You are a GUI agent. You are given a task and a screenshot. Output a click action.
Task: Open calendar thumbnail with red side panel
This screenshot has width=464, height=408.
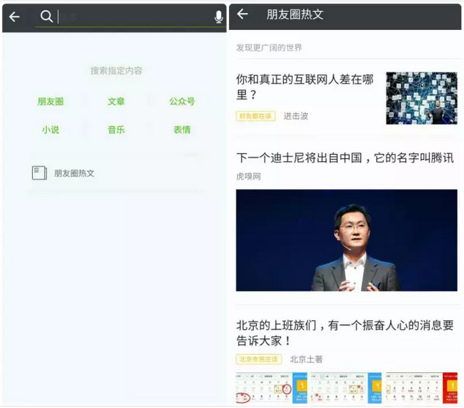click(x=422, y=388)
